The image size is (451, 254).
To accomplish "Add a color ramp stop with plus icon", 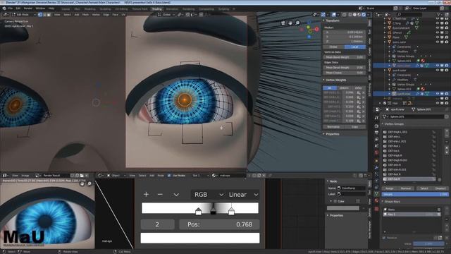I will point(146,195).
